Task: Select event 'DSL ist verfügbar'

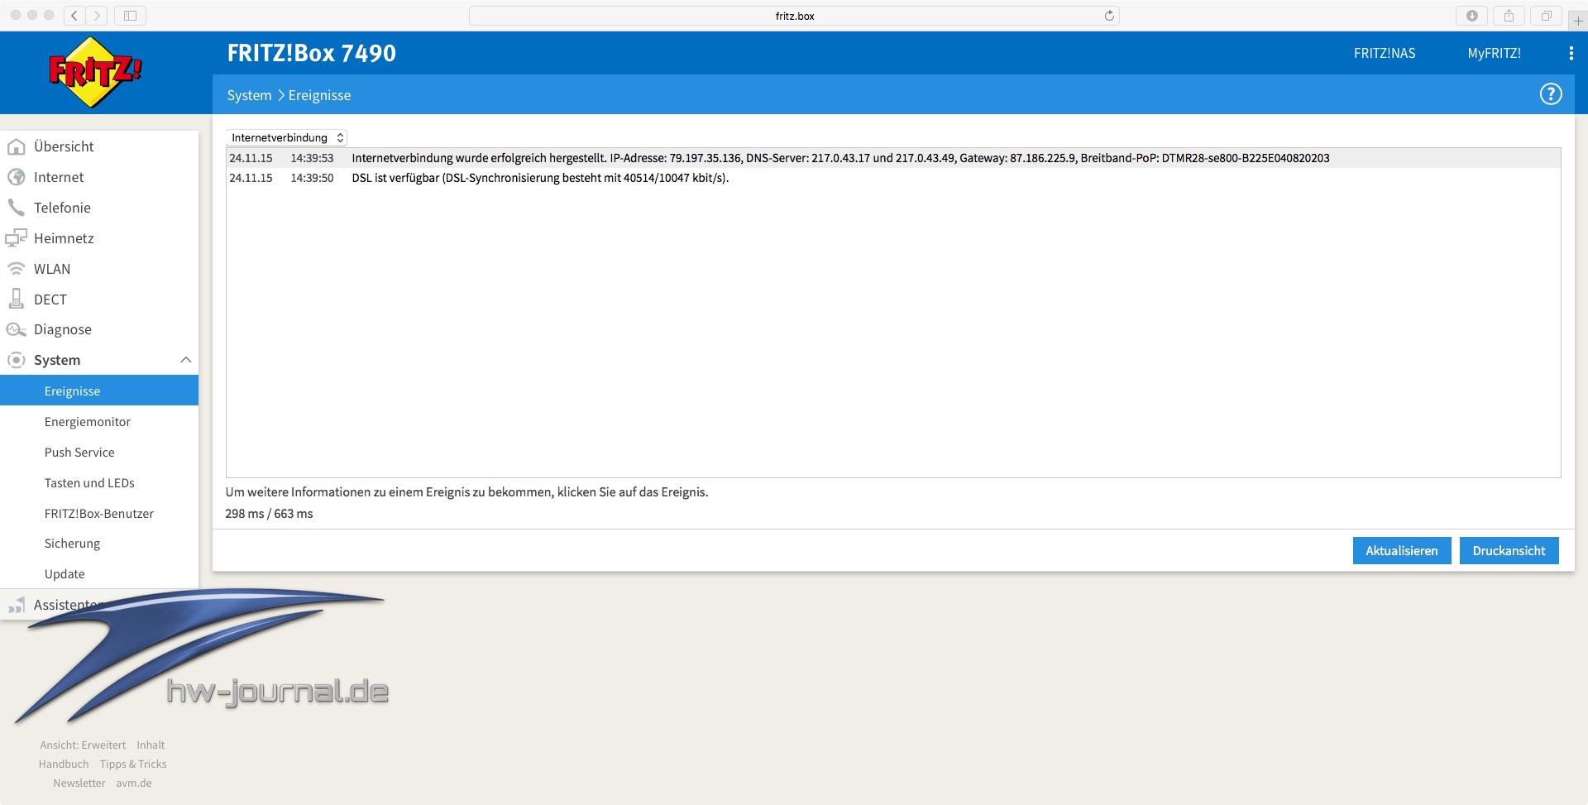Action: 893,178
